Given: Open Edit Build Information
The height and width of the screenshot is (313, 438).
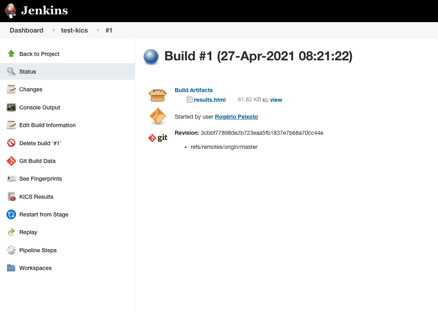Looking at the screenshot, I should (x=48, y=125).
